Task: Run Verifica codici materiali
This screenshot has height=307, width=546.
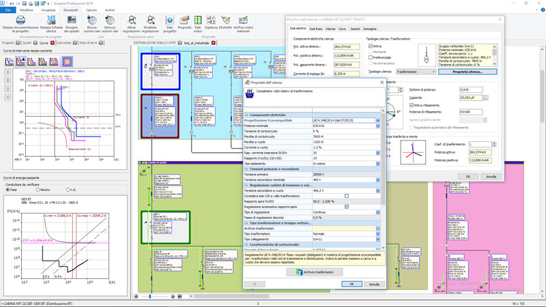Action: click(x=243, y=20)
